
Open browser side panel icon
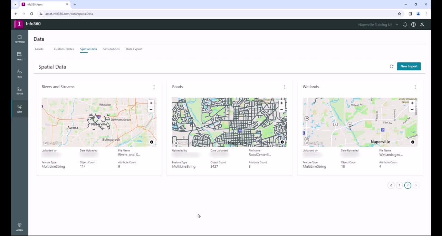pos(410,14)
